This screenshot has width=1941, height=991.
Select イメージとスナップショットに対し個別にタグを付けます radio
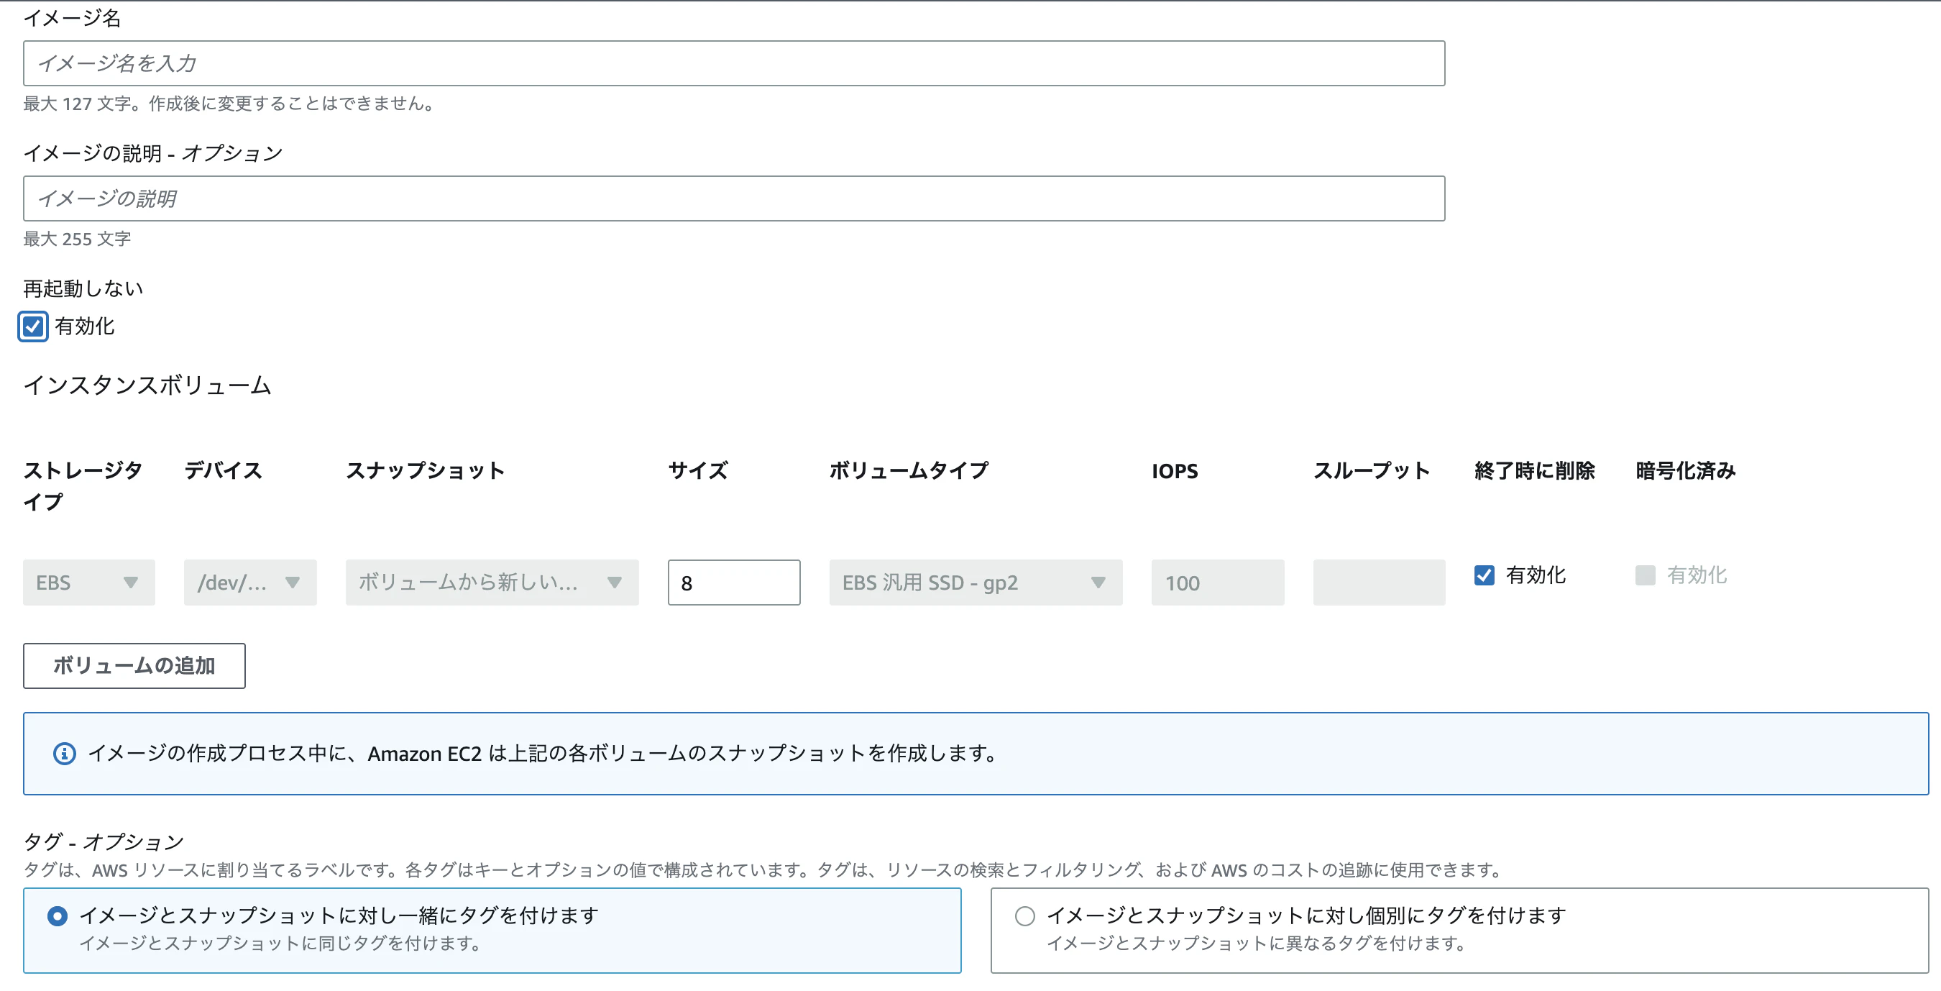(x=1024, y=916)
